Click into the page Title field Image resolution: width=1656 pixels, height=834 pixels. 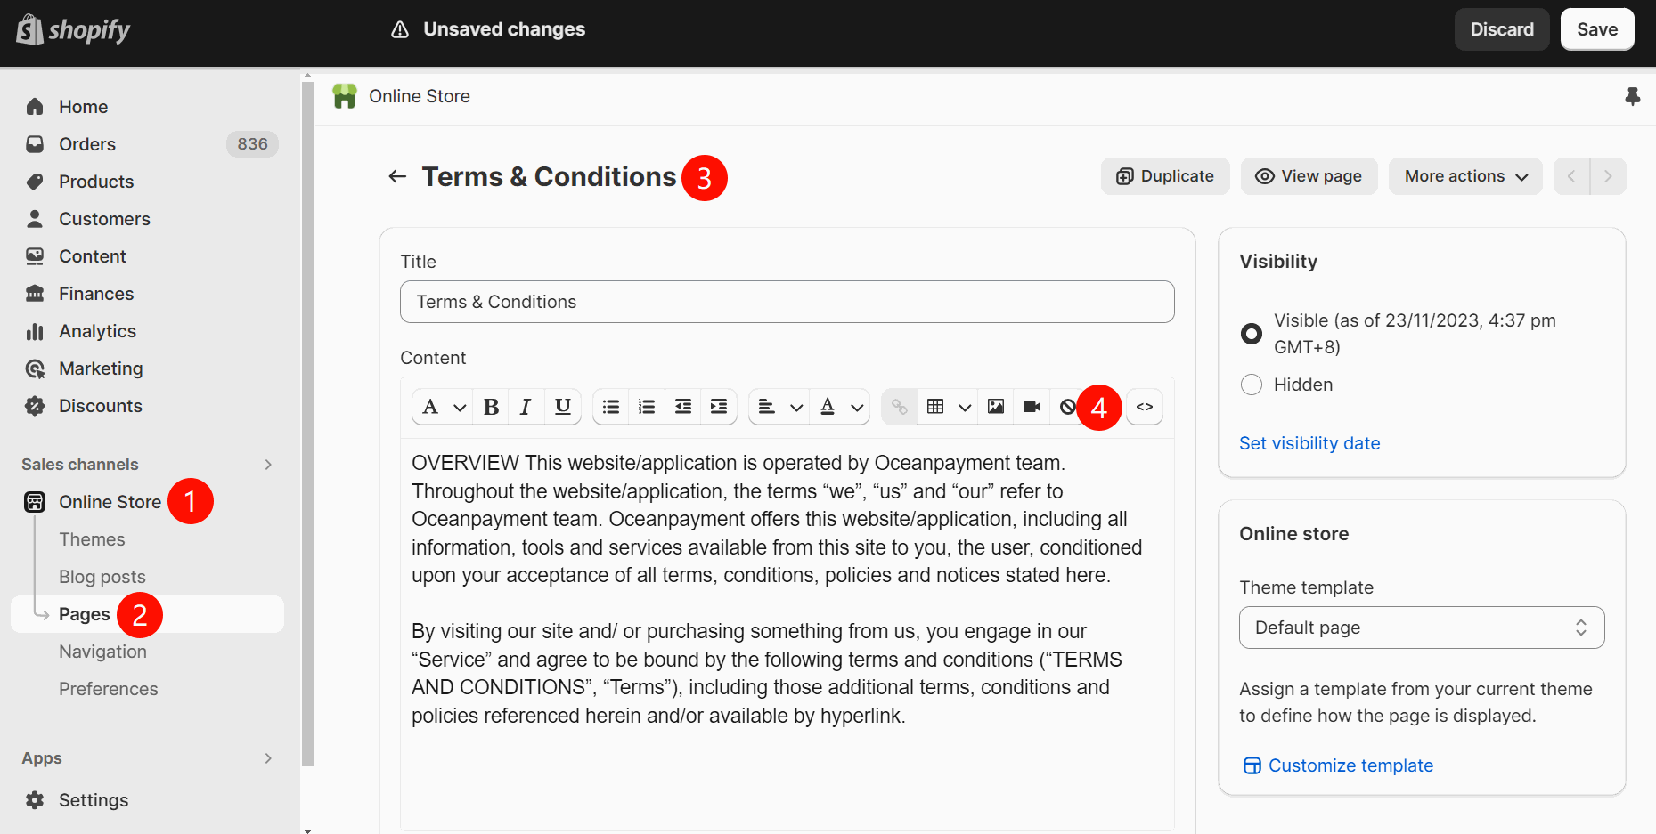787,302
